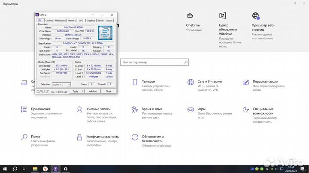Image resolution: width=309 pixels, height=173 pixels.
Task: Click the taskbar clock showing 26.05.2024
Action: tap(291, 169)
